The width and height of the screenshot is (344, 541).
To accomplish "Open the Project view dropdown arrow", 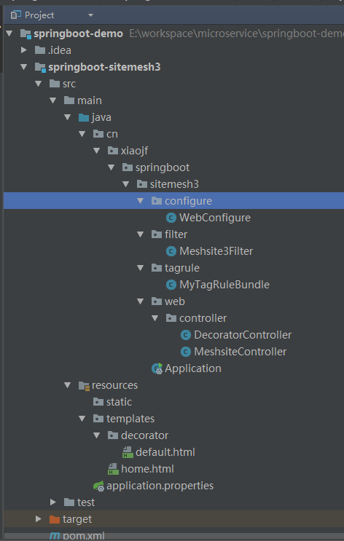I will click(x=91, y=15).
